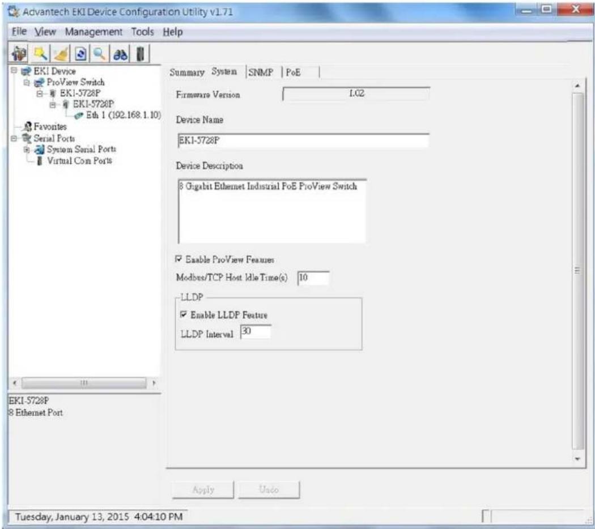The width and height of the screenshot is (595, 529).
Task: Select the Favorites tree item
Action: click(50, 127)
